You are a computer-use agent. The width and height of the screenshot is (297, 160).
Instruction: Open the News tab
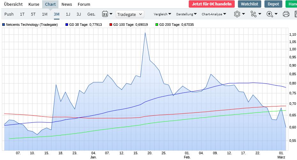tap(67, 4)
